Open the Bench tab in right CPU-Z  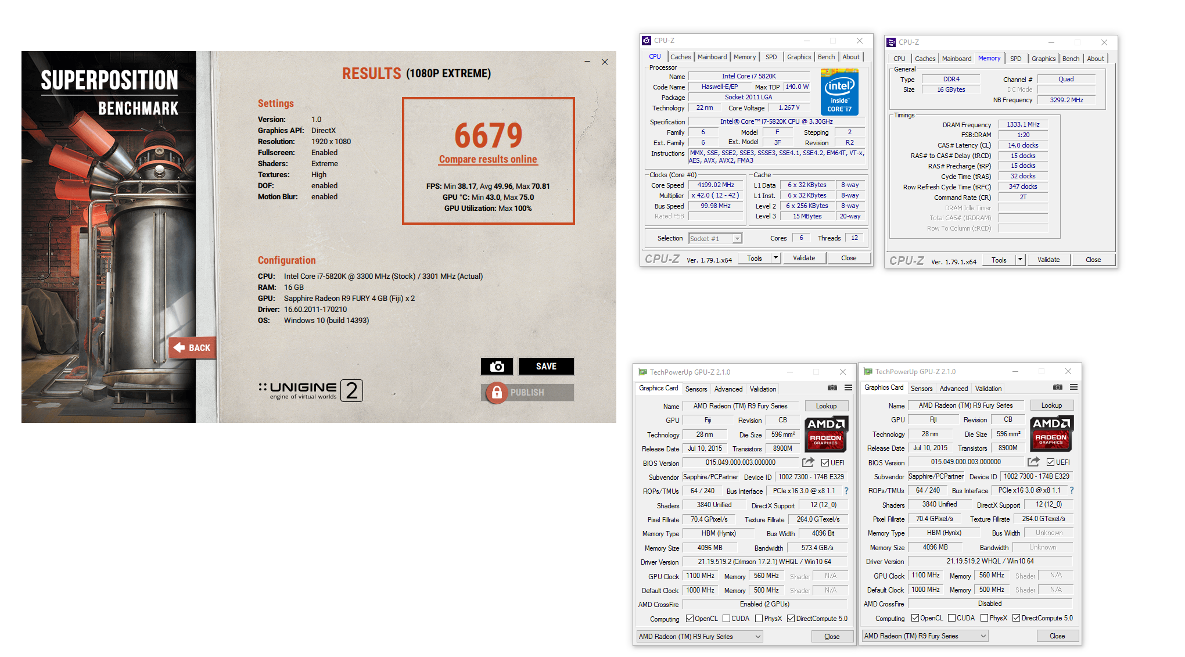[x=1071, y=59]
